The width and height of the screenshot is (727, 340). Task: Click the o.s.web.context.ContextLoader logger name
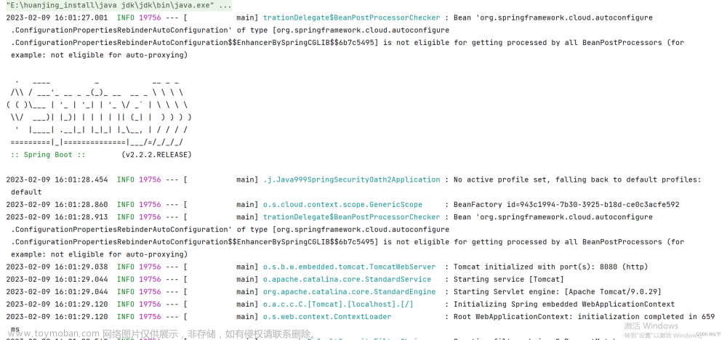point(327,317)
